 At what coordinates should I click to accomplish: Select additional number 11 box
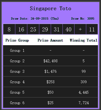pyautogui.click(x=92, y=29)
